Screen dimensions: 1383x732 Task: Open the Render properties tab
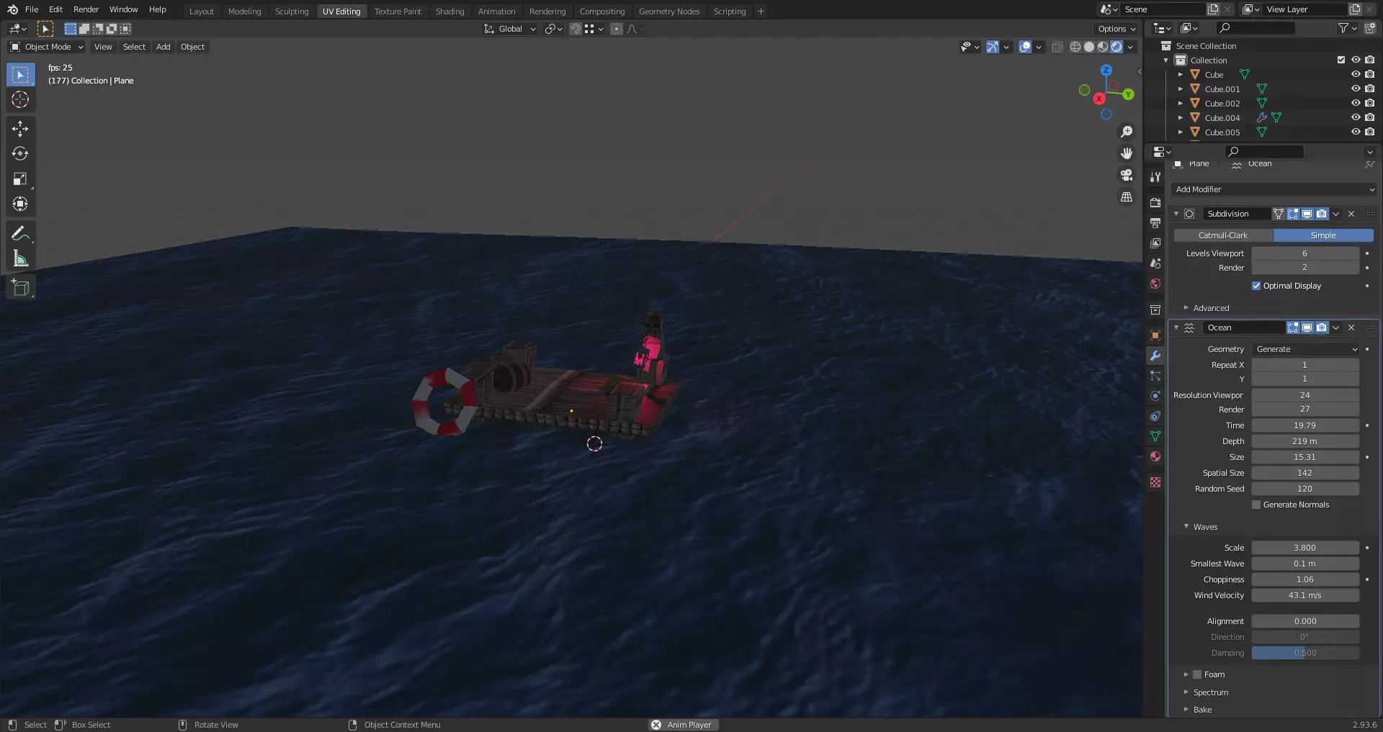1155,203
